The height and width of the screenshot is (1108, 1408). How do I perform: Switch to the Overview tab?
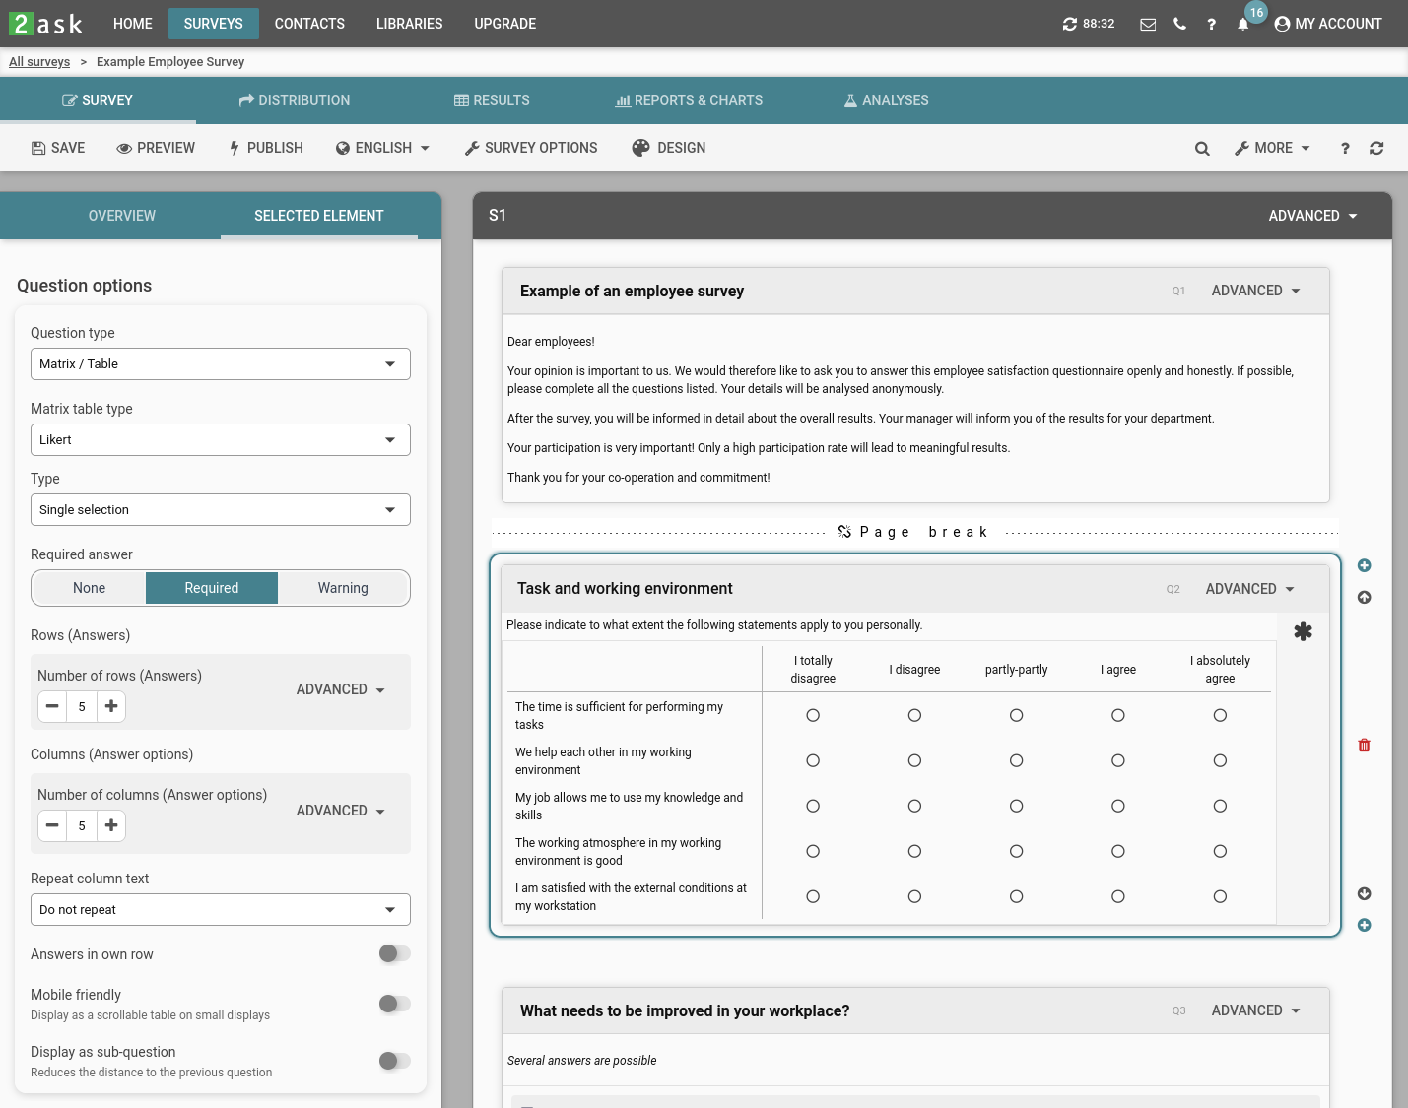[x=122, y=216]
